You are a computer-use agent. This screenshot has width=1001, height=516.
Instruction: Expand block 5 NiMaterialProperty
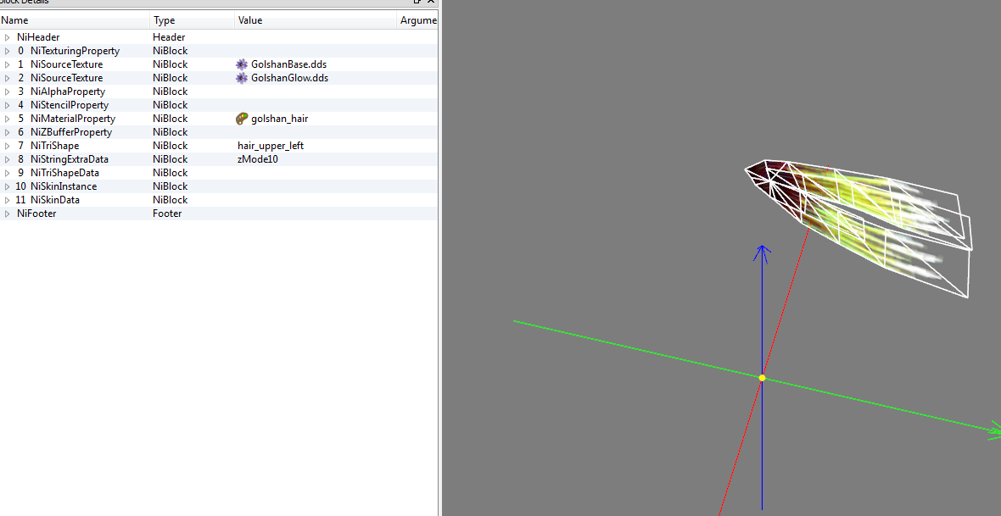tap(7, 119)
